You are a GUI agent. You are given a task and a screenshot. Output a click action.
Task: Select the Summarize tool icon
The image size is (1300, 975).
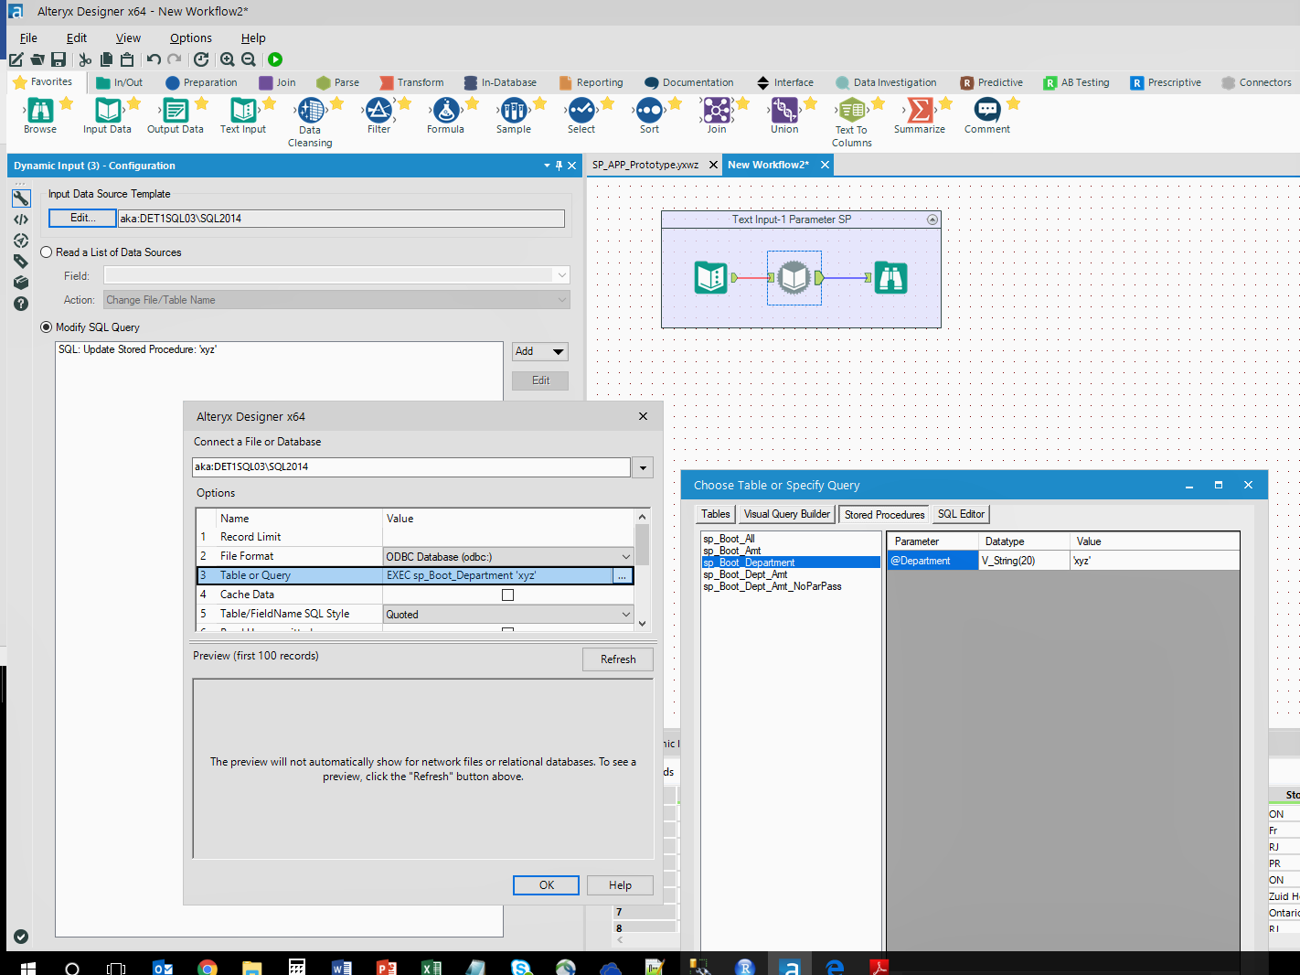pyautogui.click(x=920, y=112)
